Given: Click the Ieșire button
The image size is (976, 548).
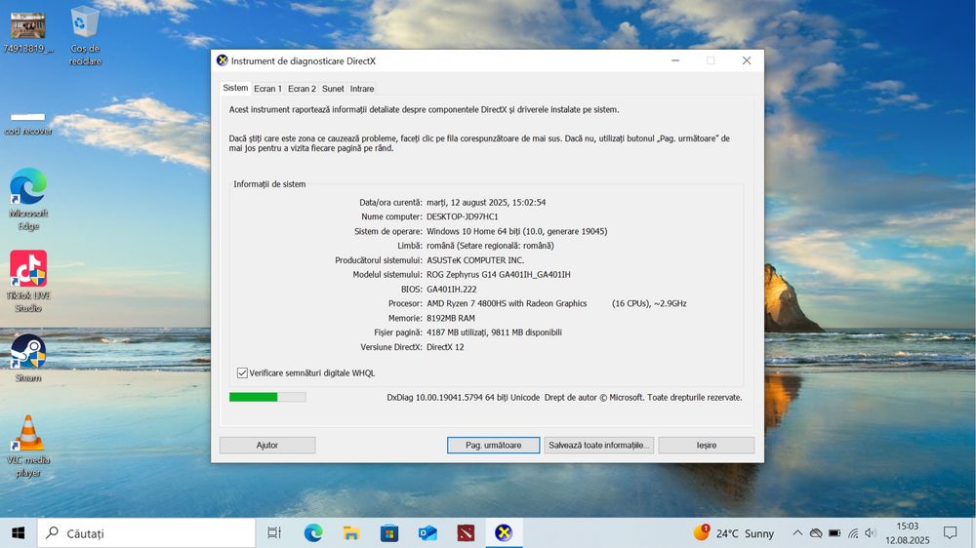Looking at the screenshot, I should [707, 446].
